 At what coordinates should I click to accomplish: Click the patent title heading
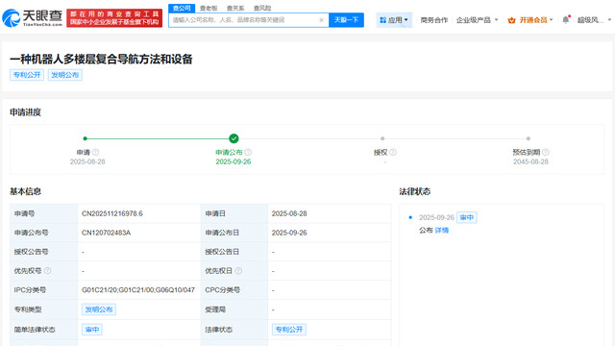pyautogui.click(x=101, y=60)
